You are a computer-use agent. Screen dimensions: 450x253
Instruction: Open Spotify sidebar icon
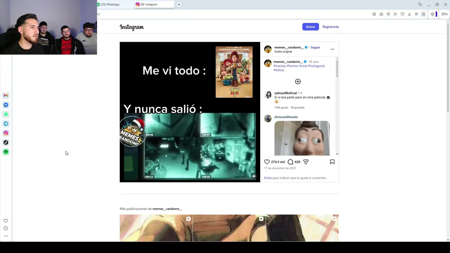click(x=6, y=152)
